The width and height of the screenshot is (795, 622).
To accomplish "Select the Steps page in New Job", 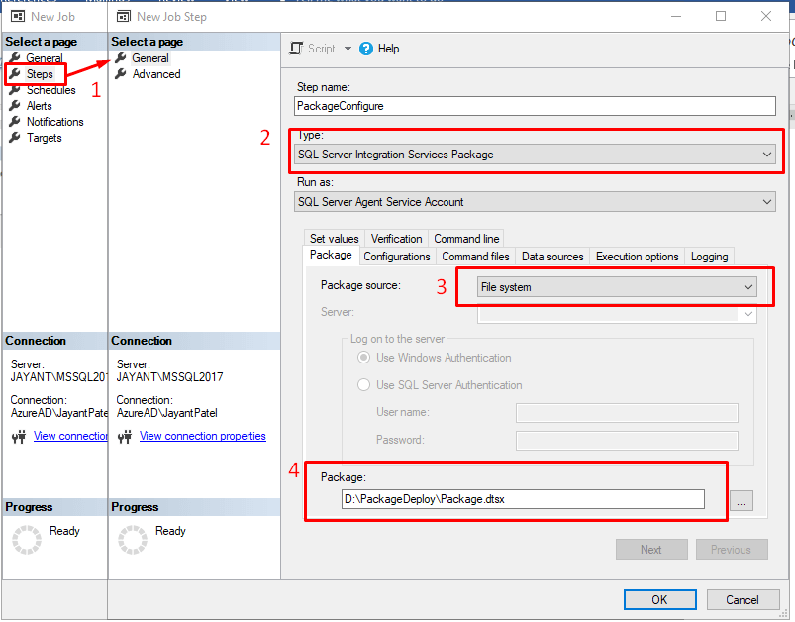I will pos(40,74).
